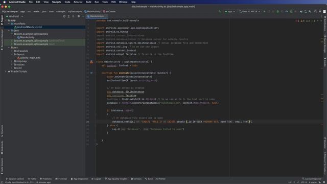Collapse the java folder

click(9, 31)
